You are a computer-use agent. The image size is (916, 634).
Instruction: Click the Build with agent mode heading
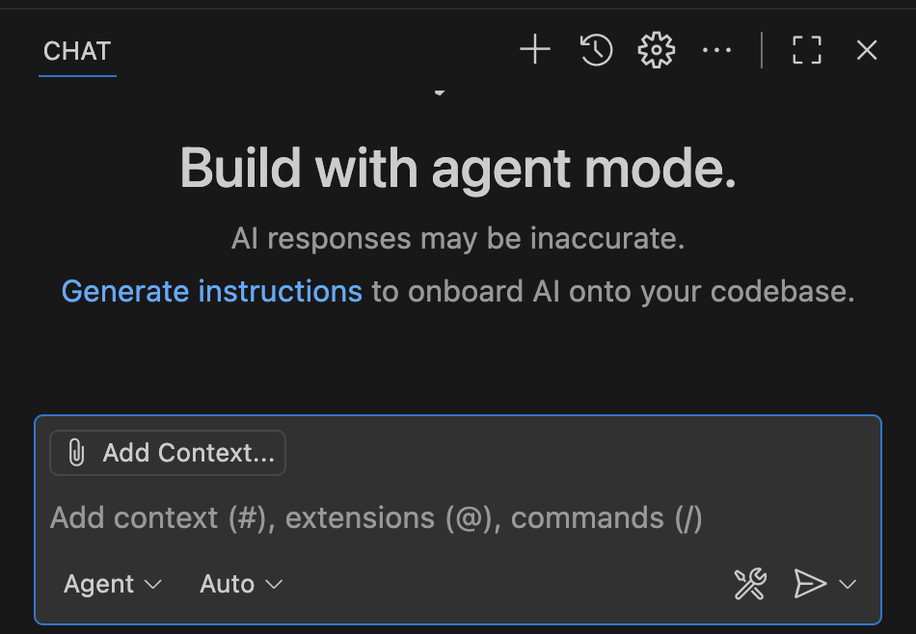(x=458, y=169)
